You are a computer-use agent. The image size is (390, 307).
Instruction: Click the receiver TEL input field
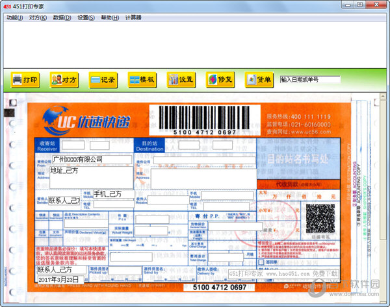pyautogui.click(x=226, y=206)
